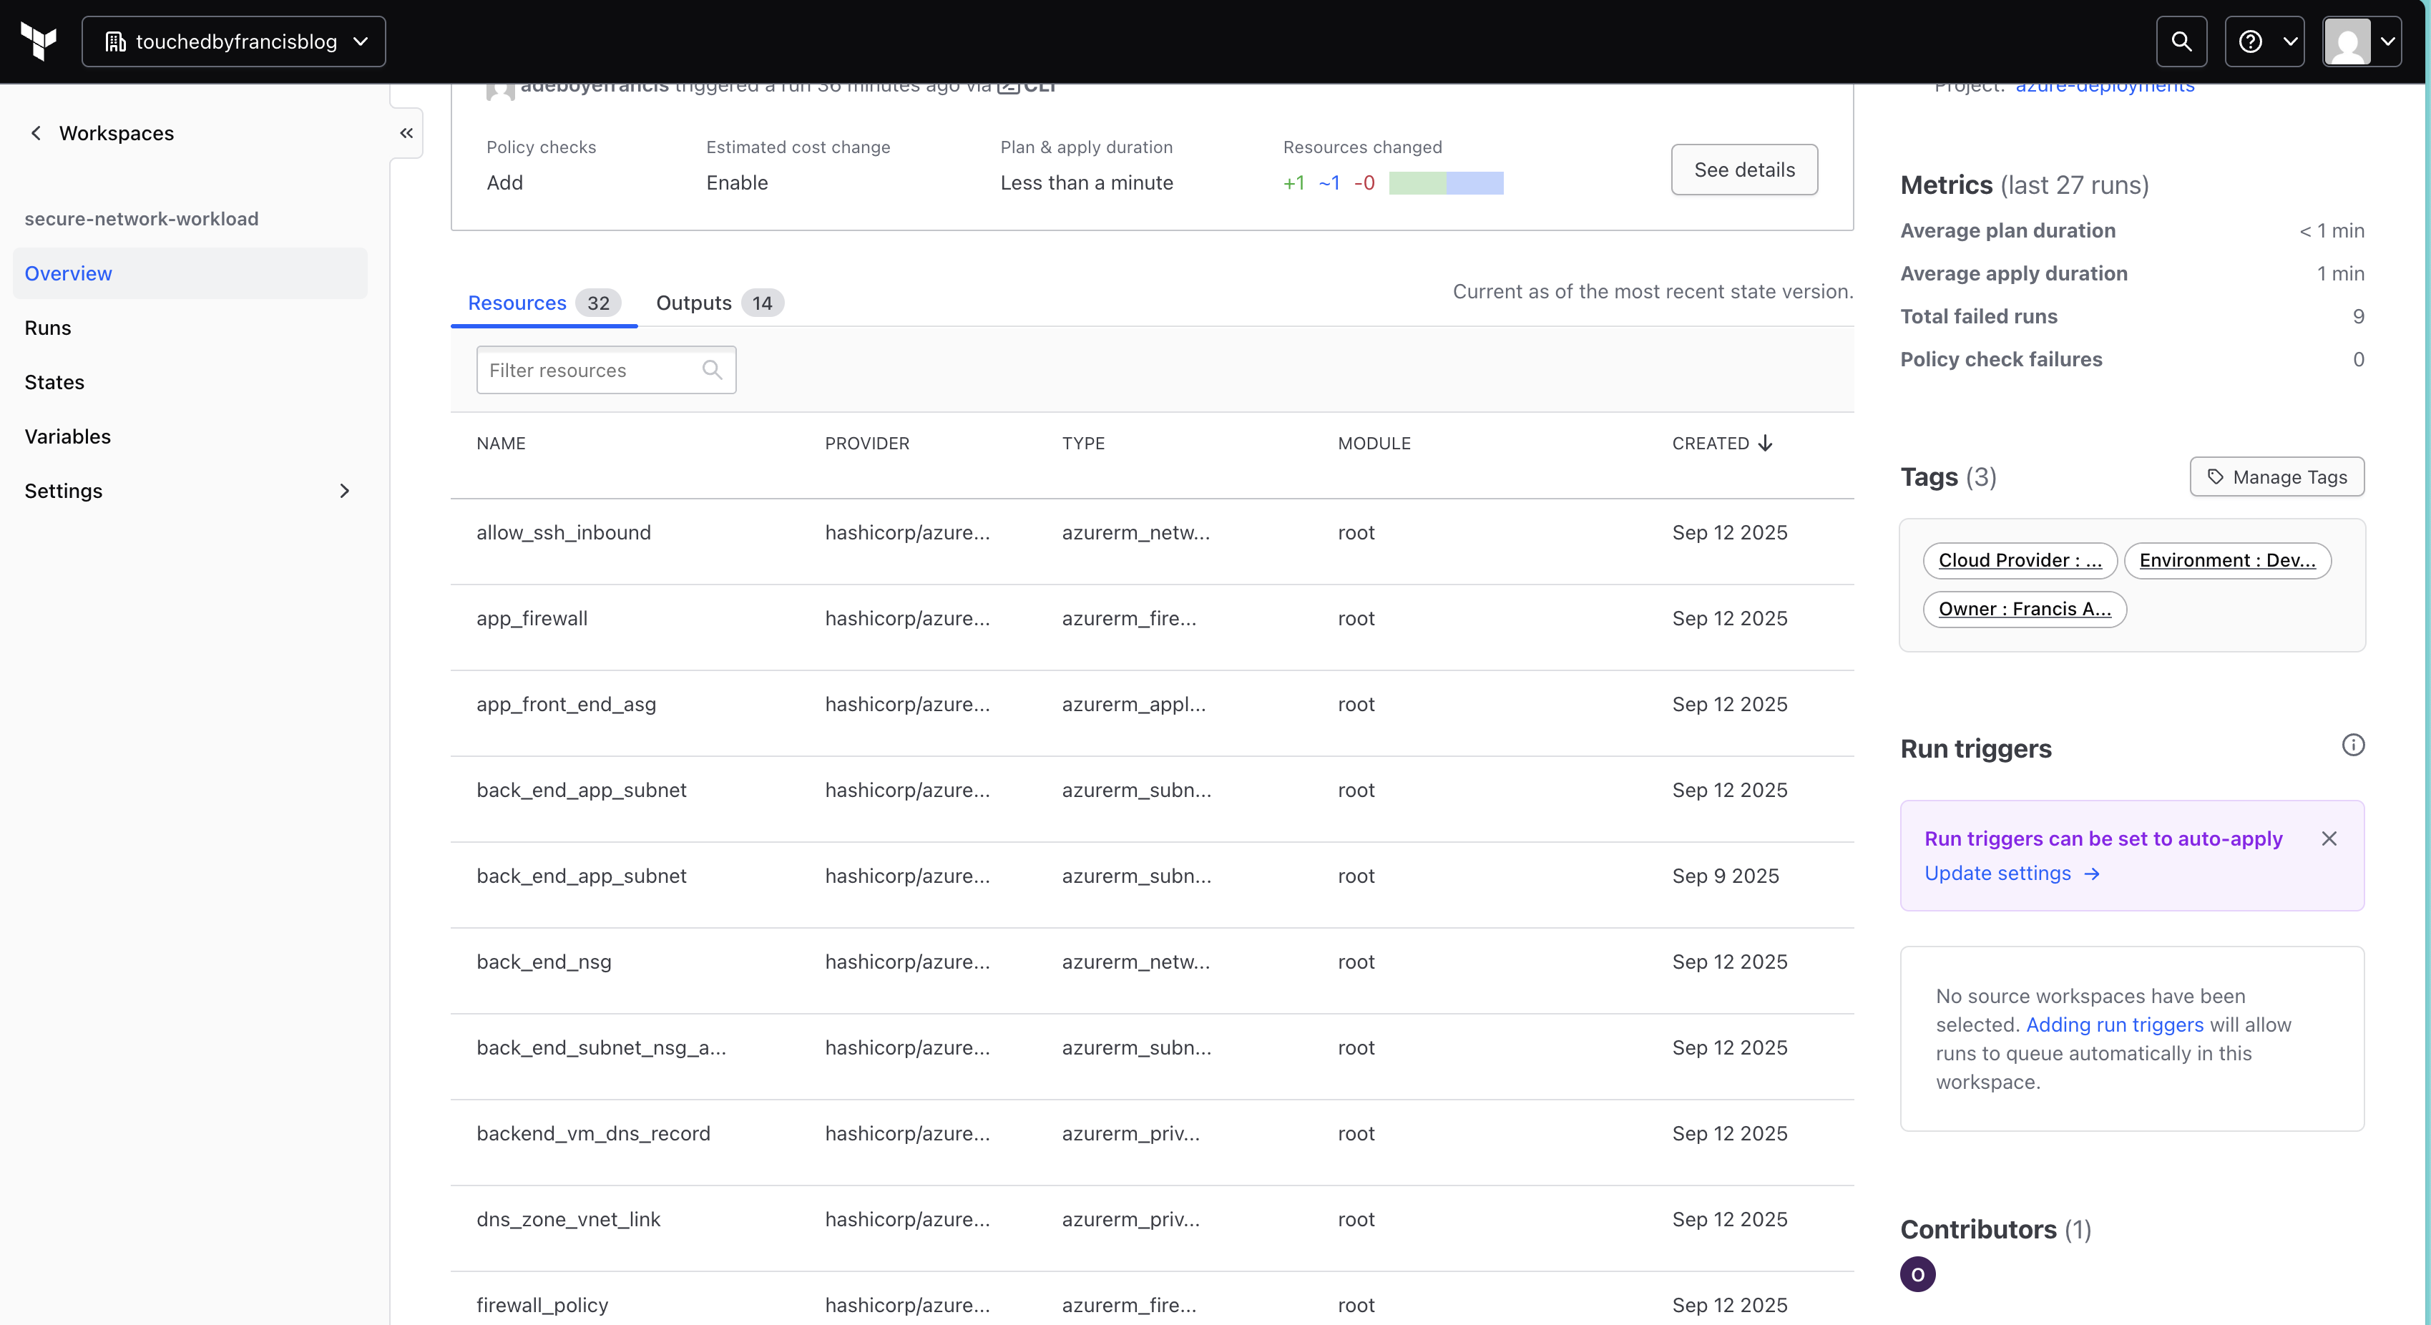2431x1325 pixels.
Task: Click the magnifier icon in Filter resources
Action: pyautogui.click(x=712, y=370)
